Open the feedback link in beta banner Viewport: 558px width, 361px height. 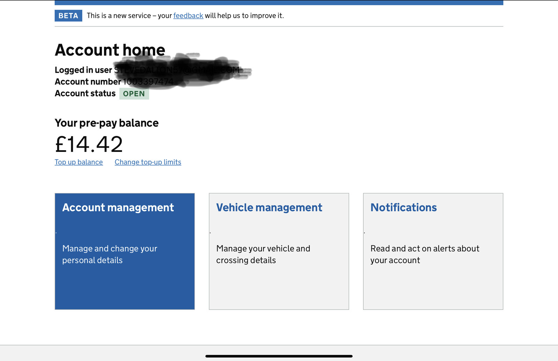188,16
